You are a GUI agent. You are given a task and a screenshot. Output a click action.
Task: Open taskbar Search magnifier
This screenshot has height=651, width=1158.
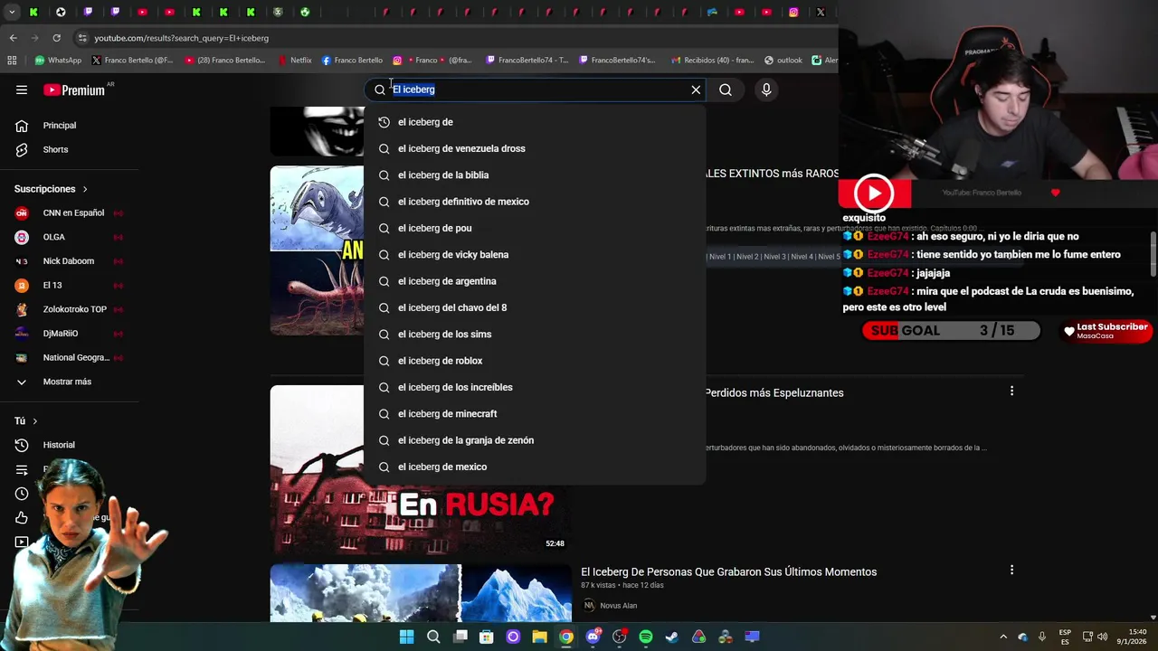click(x=433, y=637)
